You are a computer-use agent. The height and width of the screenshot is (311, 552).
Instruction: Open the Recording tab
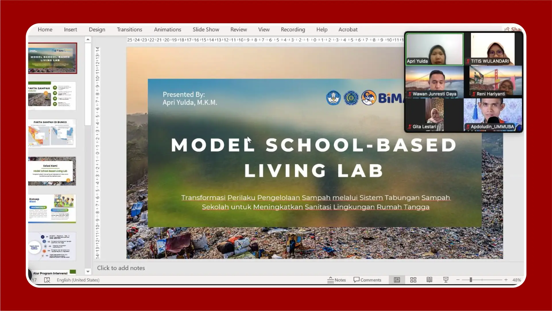coord(293,30)
